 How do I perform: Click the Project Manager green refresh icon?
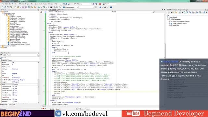[x=184, y=12]
